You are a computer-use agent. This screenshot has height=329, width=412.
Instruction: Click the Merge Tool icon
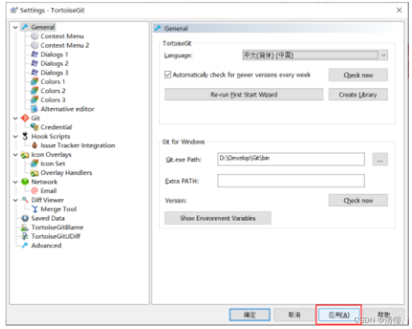pyautogui.click(x=35, y=209)
